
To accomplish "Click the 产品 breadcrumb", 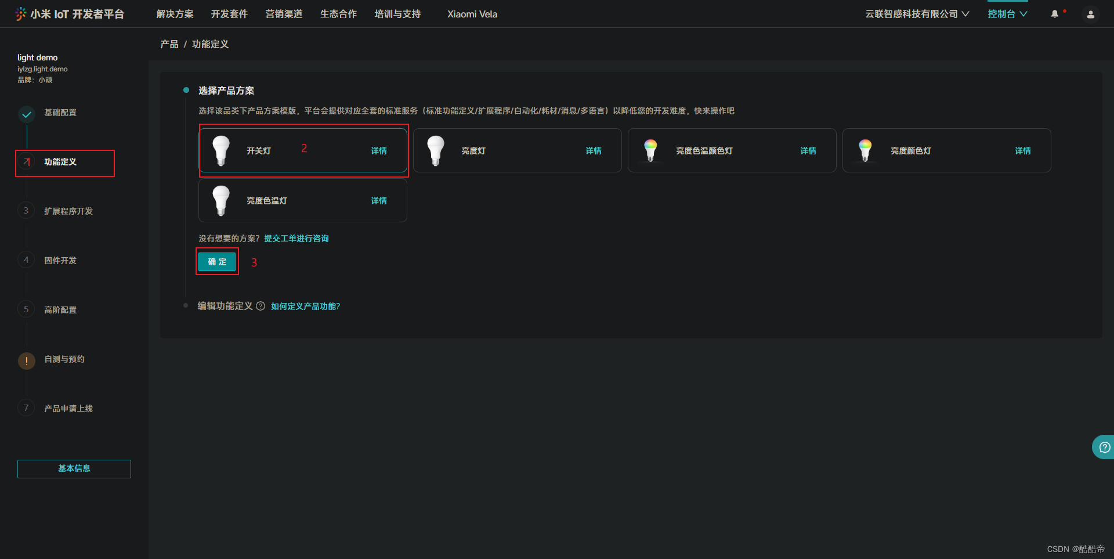I will 169,44.
